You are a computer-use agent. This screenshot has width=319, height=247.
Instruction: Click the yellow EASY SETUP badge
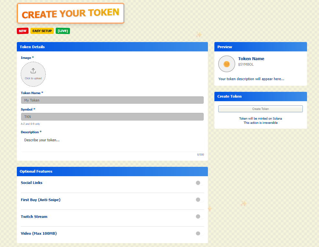[42, 31]
